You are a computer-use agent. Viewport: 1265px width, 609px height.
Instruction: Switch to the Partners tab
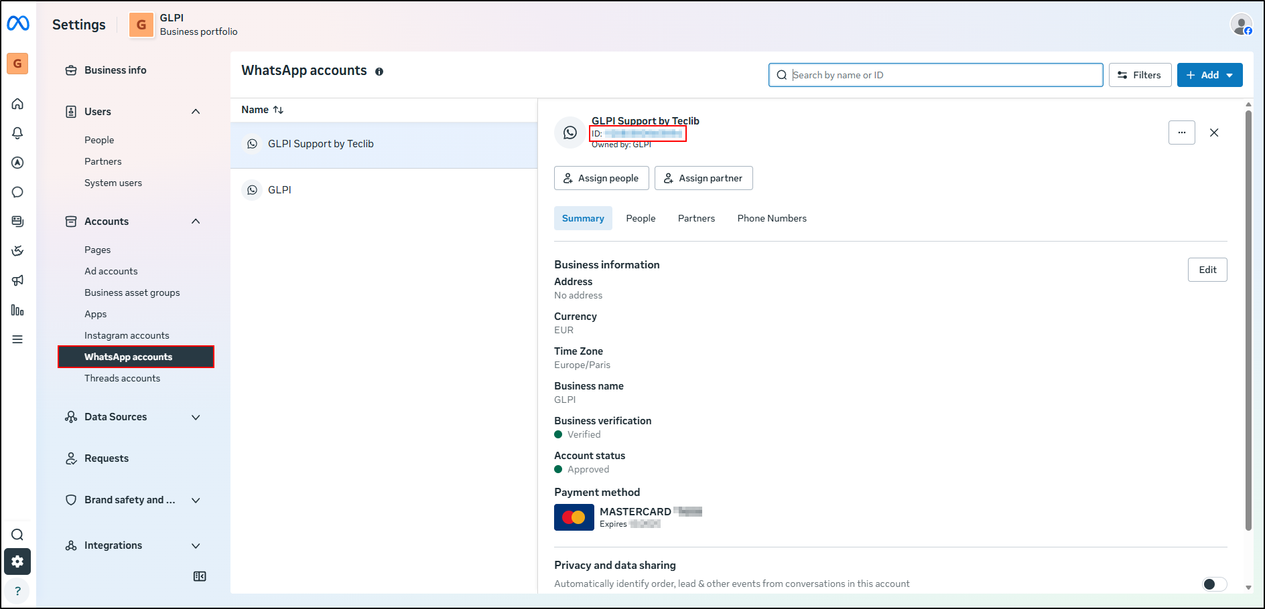[x=696, y=218]
